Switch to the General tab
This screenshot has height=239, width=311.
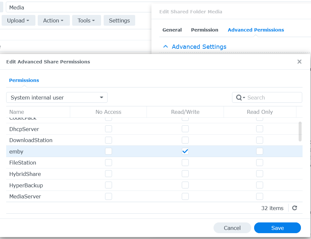click(172, 30)
